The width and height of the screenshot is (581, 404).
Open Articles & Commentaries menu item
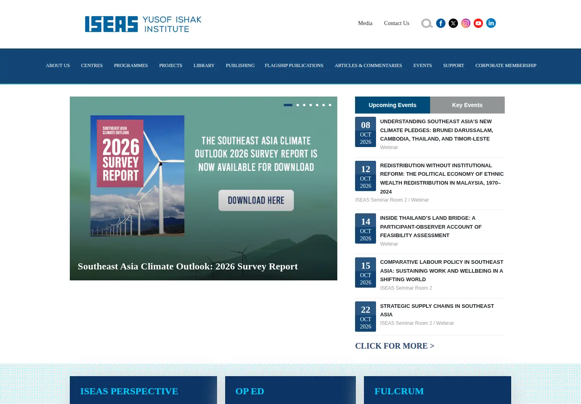tap(368, 65)
